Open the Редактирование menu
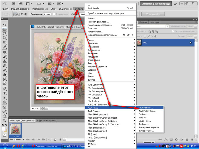This screenshot has width=199, height=149. tap(20, 9)
